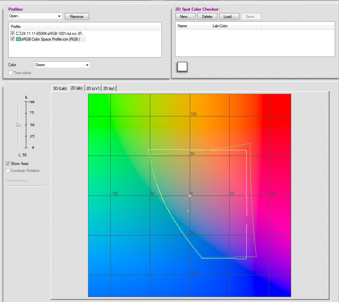
Task: Switch to the 2D (ab) tab
Action: point(77,88)
